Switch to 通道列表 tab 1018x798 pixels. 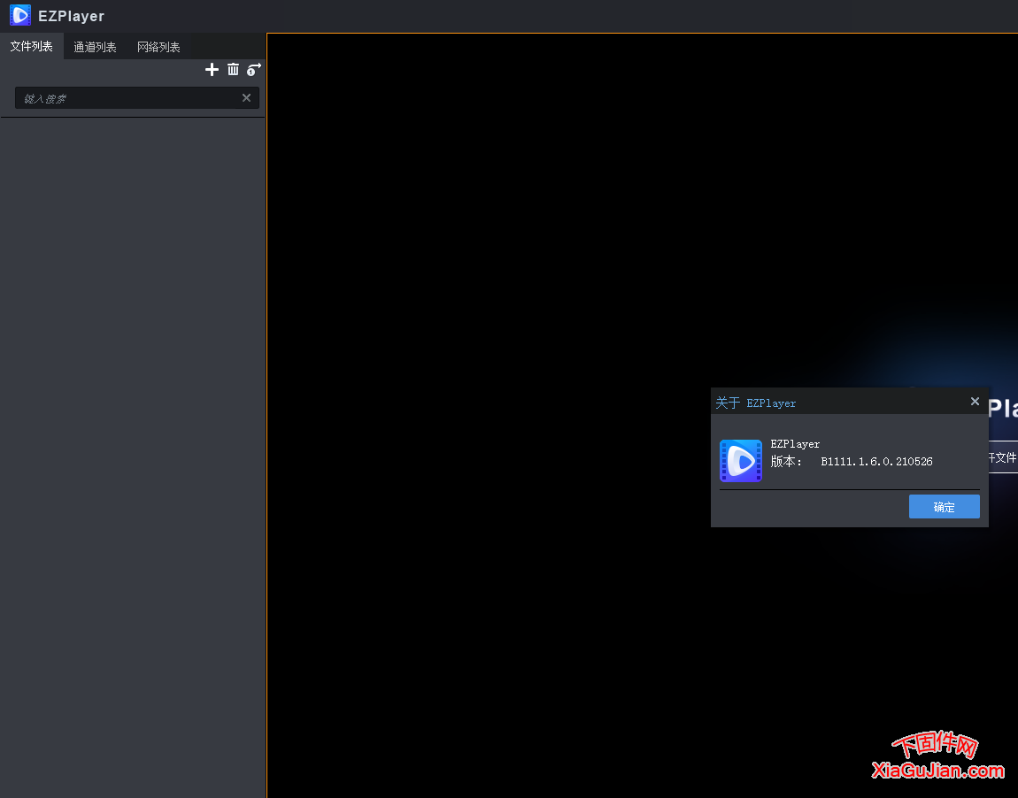pos(95,47)
